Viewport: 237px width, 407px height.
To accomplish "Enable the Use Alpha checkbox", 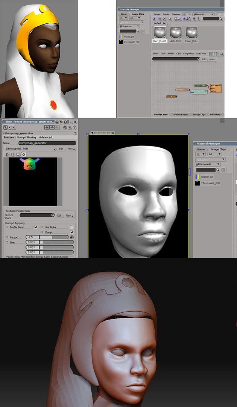I will [71, 227].
